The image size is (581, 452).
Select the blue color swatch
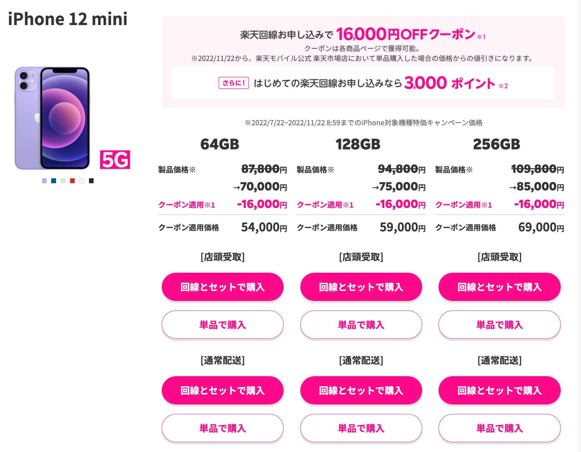[54, 181]
